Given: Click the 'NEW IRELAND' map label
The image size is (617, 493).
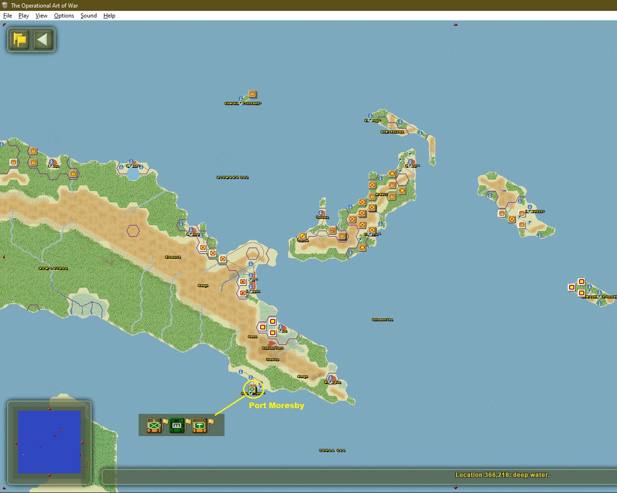Looking at the screenshot, I should 393,132.
